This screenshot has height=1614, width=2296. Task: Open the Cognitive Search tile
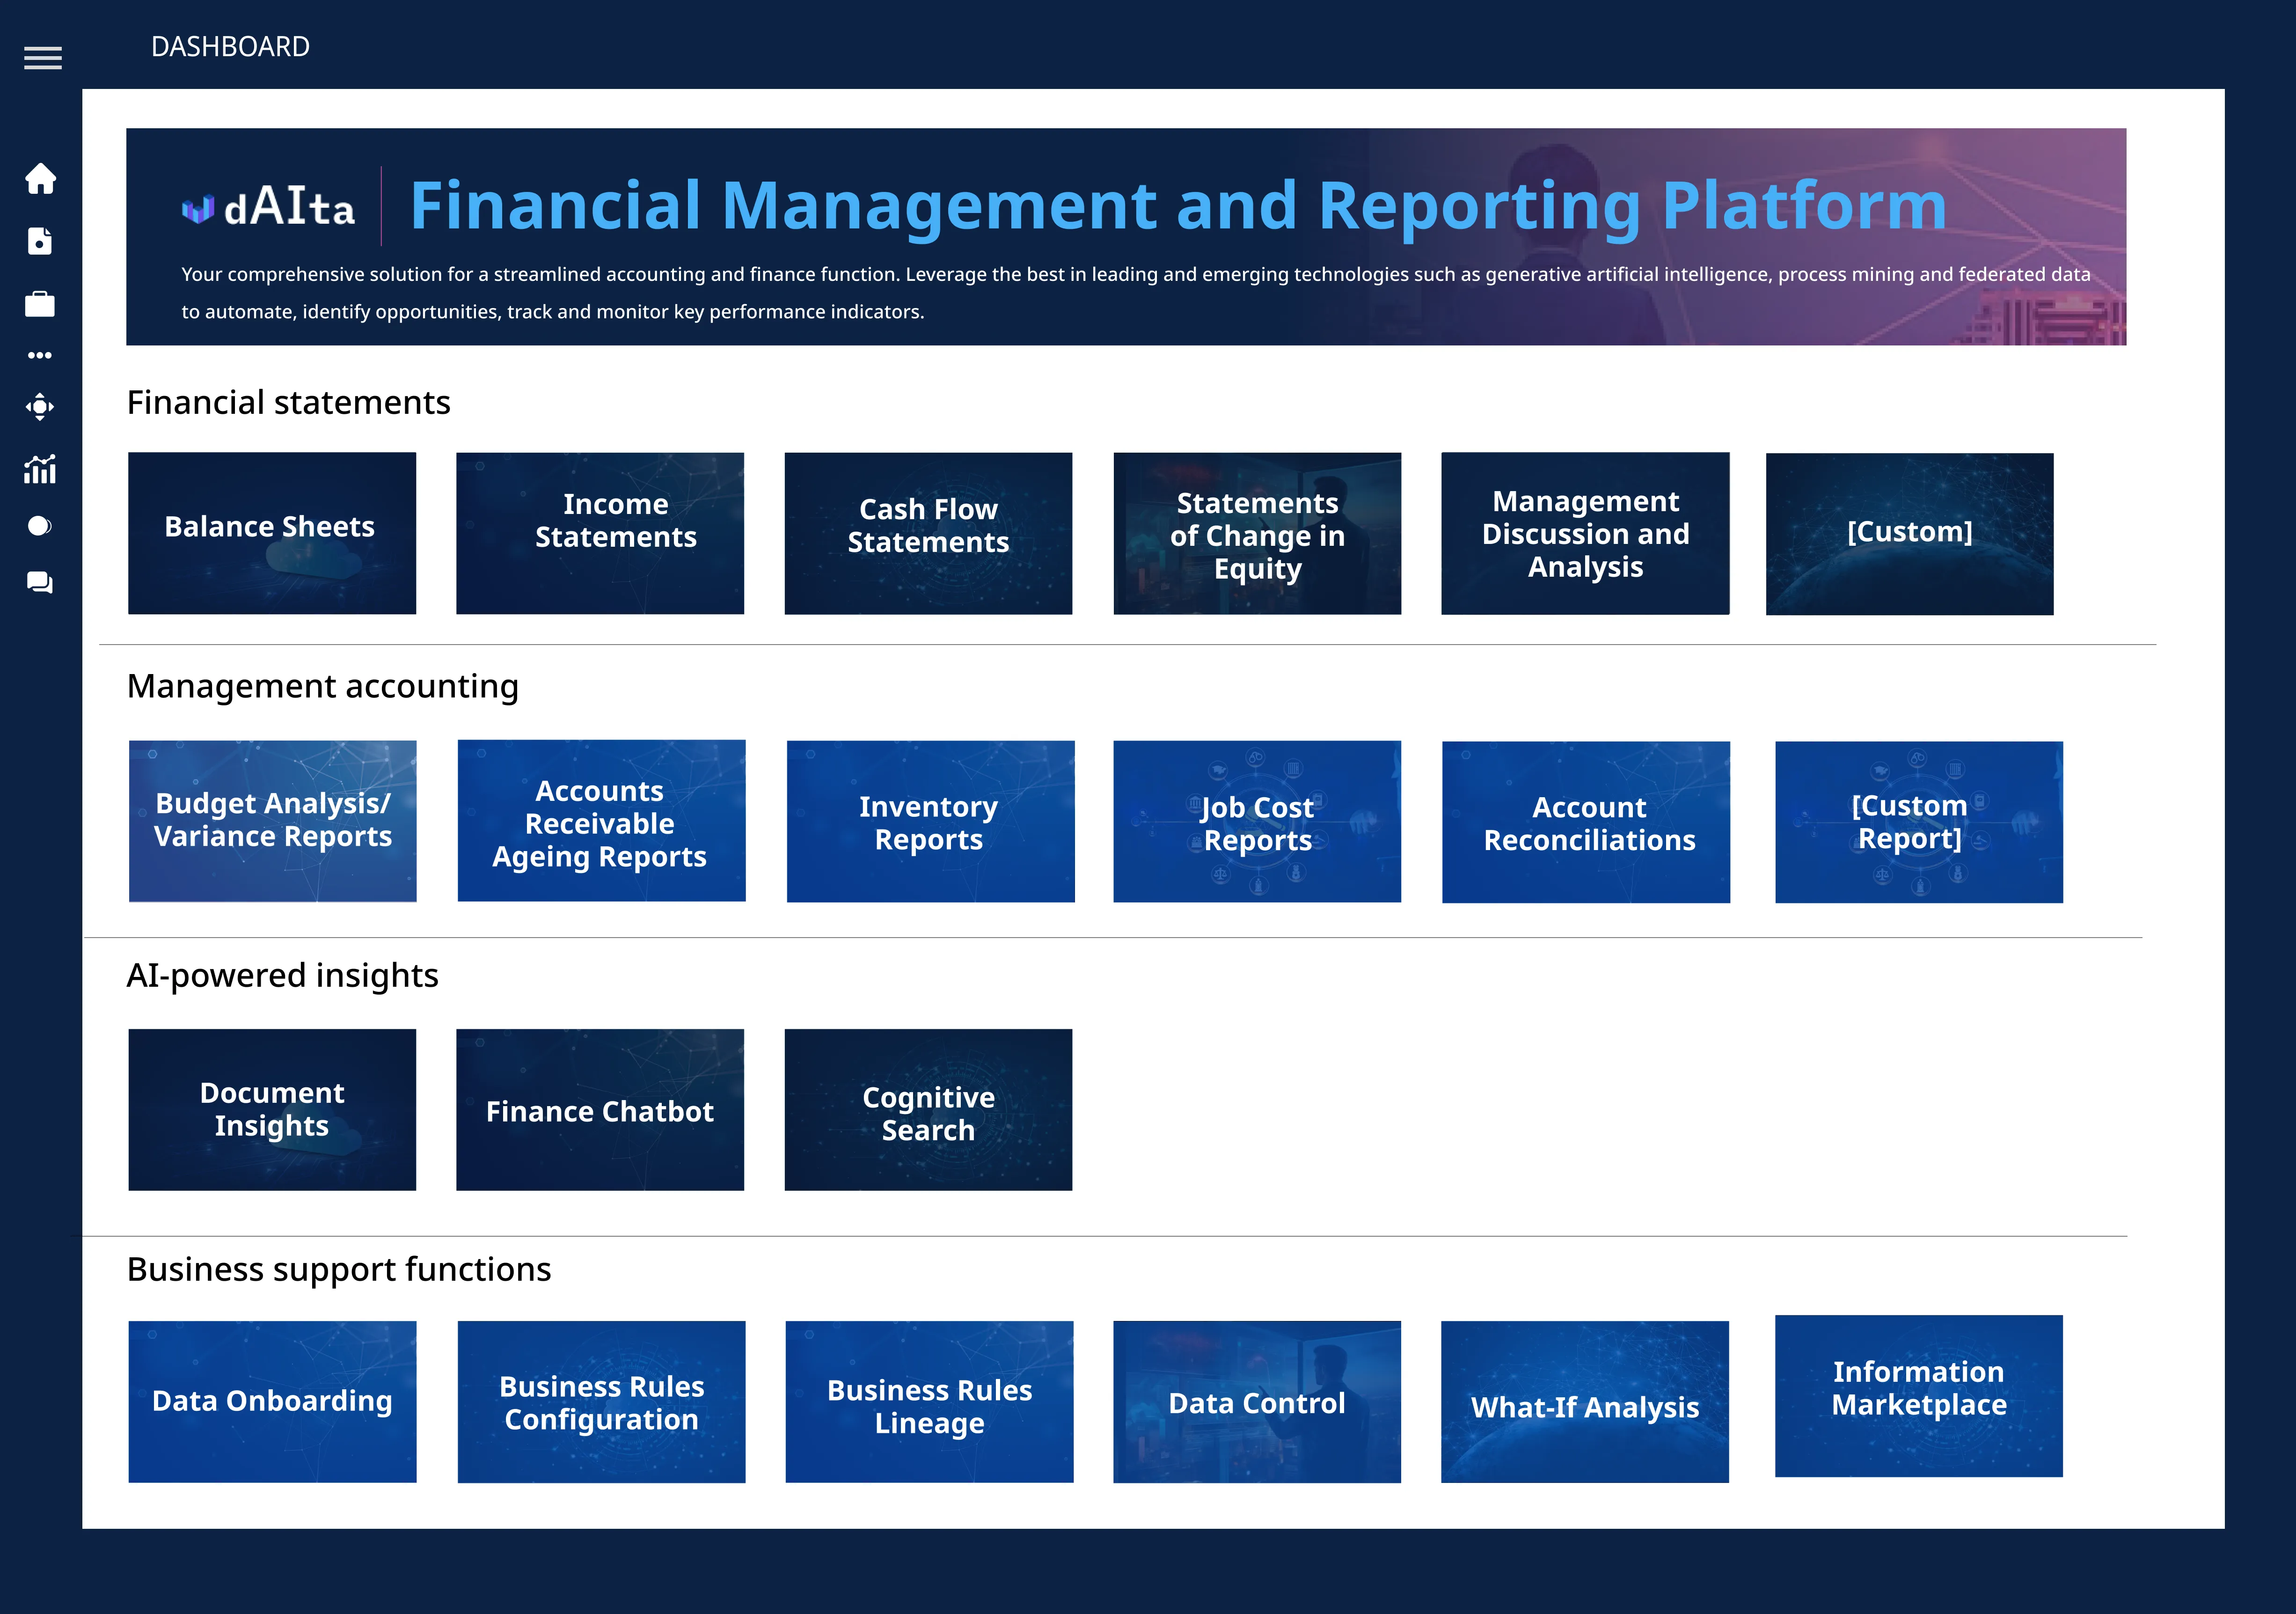tap(928, 1109)
